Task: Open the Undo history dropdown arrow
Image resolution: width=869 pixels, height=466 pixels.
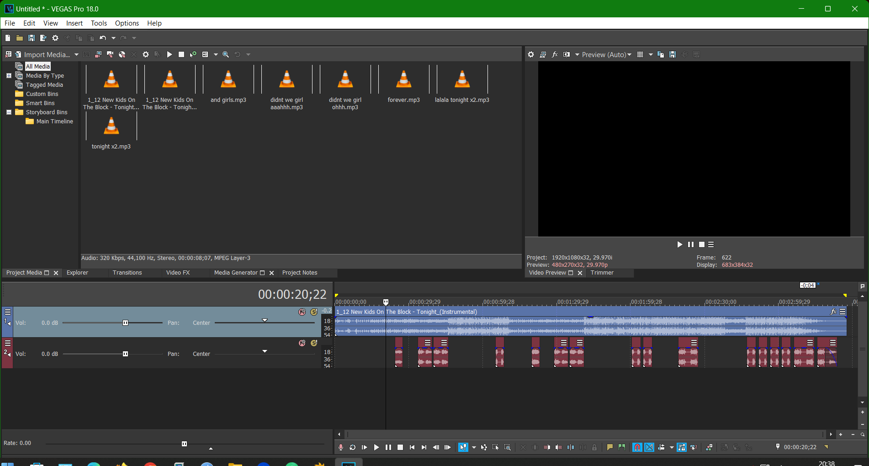Action: [113, 38]
